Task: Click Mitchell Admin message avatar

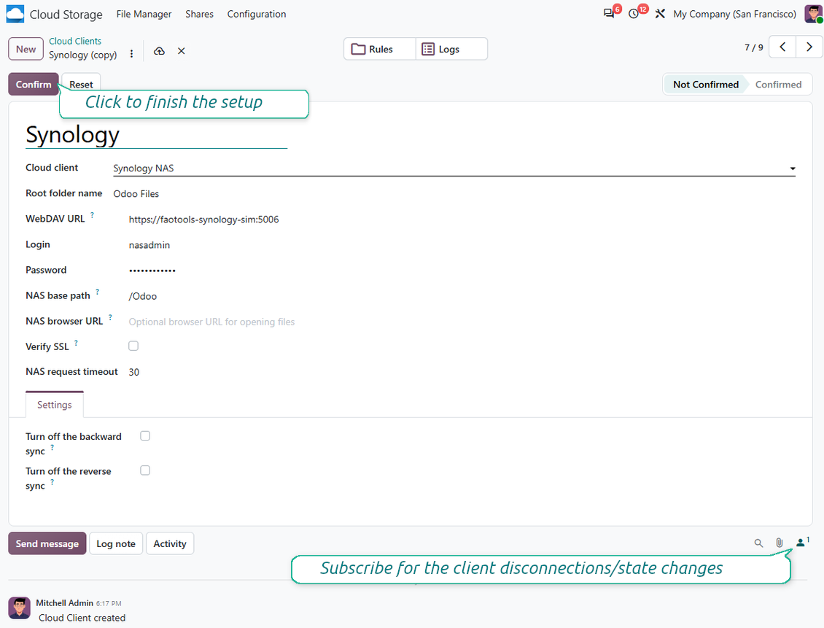Action: coord(20,608)
